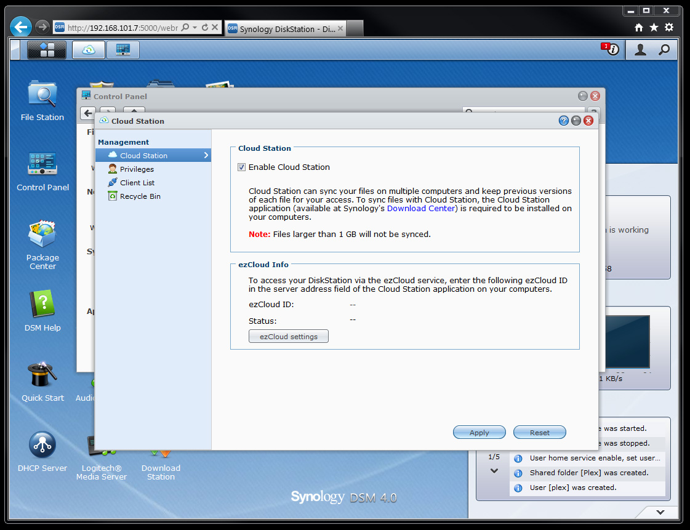Click the browser address bar URL
690x530 pixels.
pos(122,28)
